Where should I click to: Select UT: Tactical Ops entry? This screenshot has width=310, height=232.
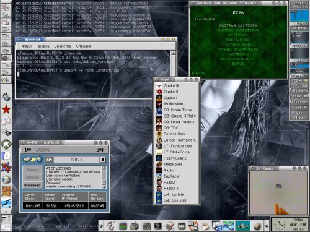(x=176, y=146)
